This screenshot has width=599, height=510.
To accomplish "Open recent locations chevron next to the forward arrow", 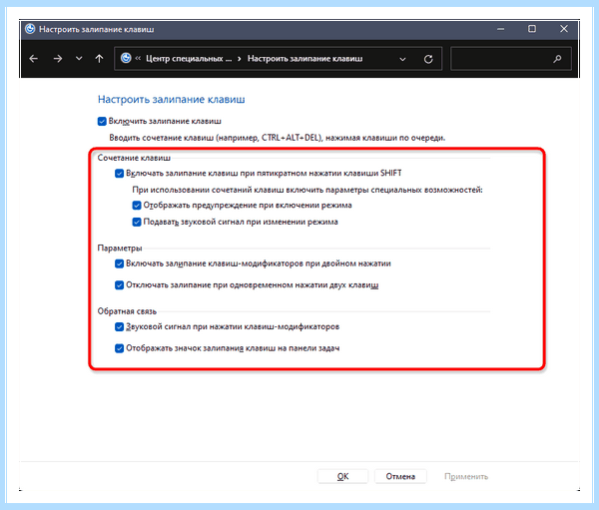I will click(x=79, y=59).
